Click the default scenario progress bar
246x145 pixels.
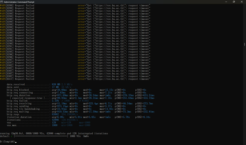pos(41,136)
